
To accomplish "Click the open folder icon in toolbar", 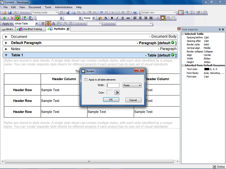I will click(x=4, y=13).
